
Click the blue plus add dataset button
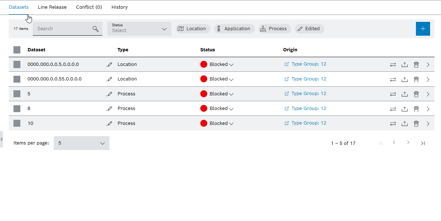[422, 29]
